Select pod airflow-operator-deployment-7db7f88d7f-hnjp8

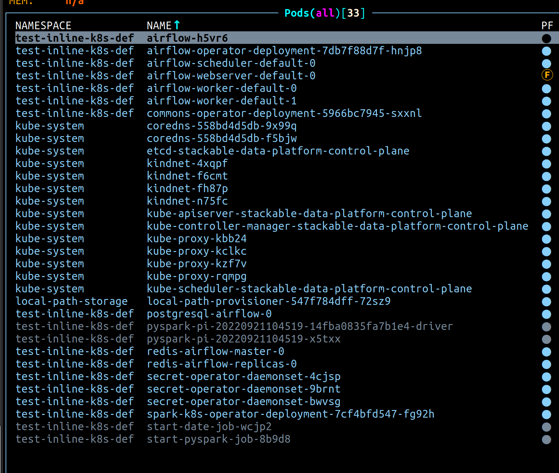pos(284,51)
